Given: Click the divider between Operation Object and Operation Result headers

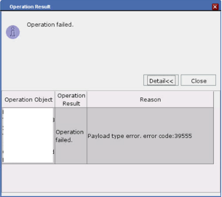Looking at the screenshot, I should coord(55,99).
